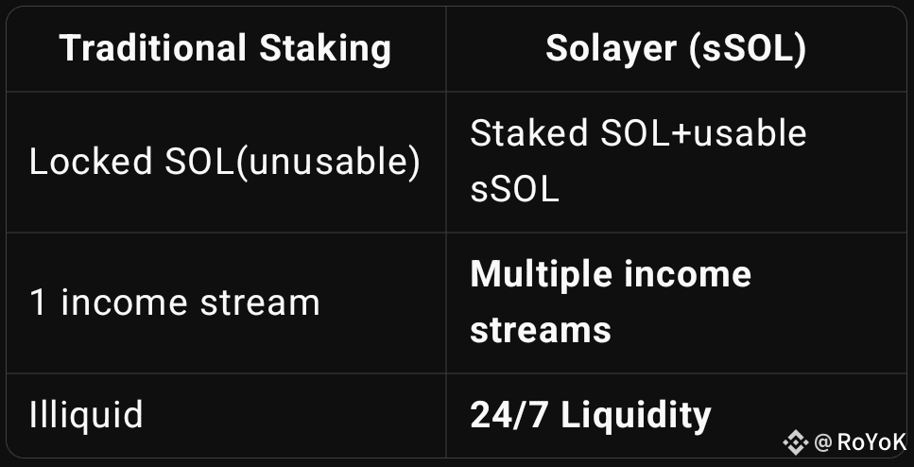The image size is (914, 467).
Task: Click the bold word Liquidity
Action: pos(636,416)
